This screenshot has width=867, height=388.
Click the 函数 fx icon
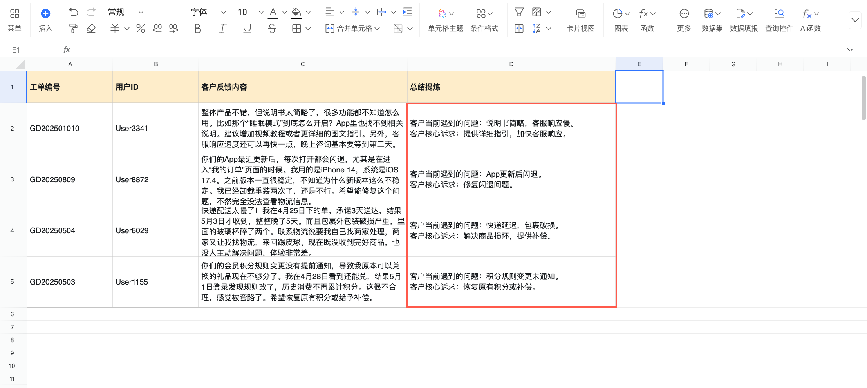pos(643,14)
